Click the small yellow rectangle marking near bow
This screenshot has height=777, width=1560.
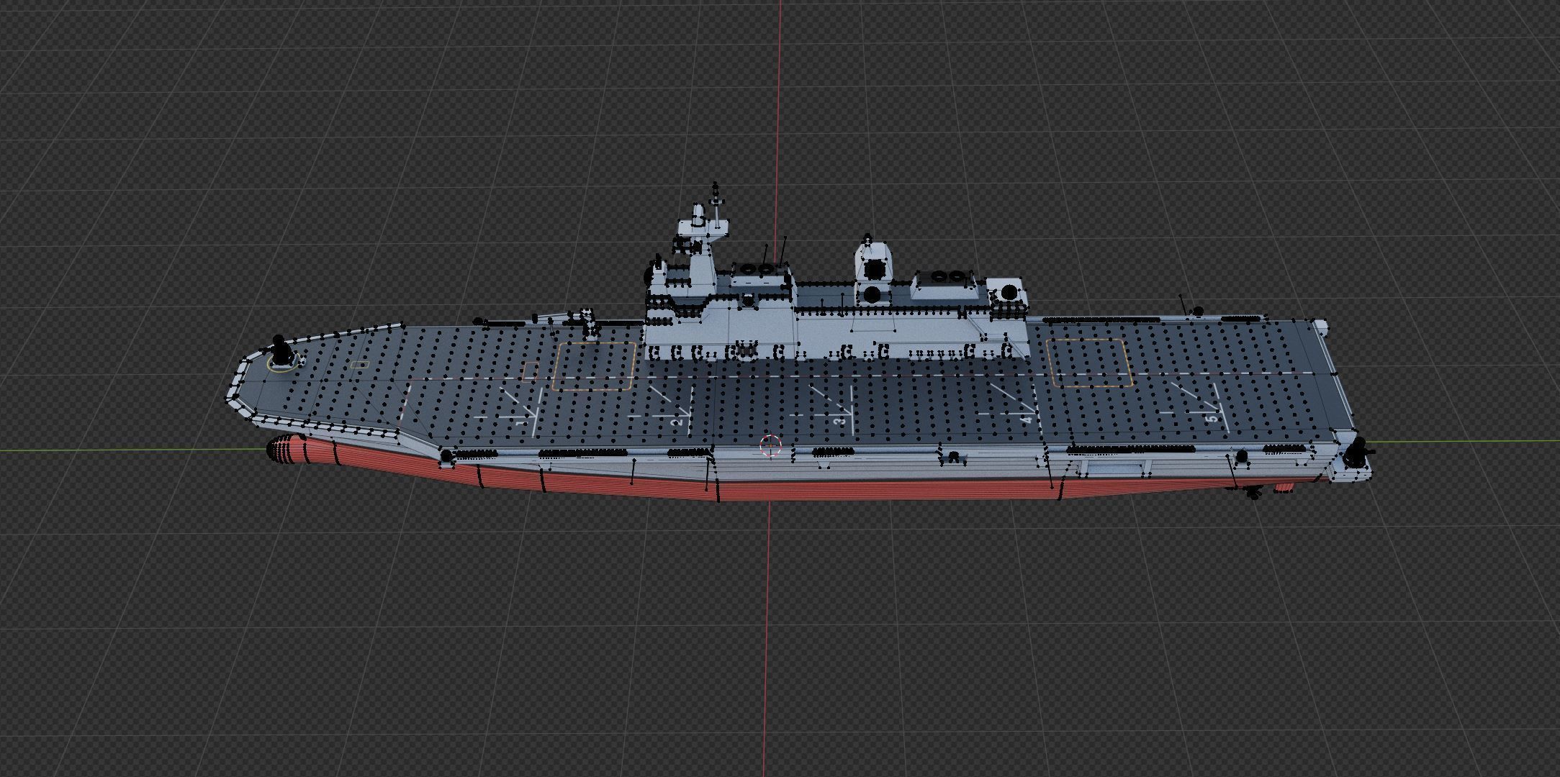(359, 365)
